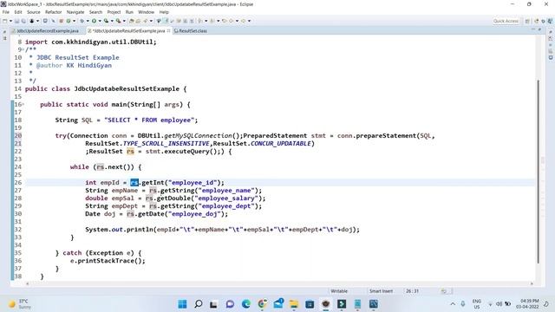The width and height of the screenshot is (555, 312).
Task: Click the Search toolbar icon
Action: coord(145,21)
